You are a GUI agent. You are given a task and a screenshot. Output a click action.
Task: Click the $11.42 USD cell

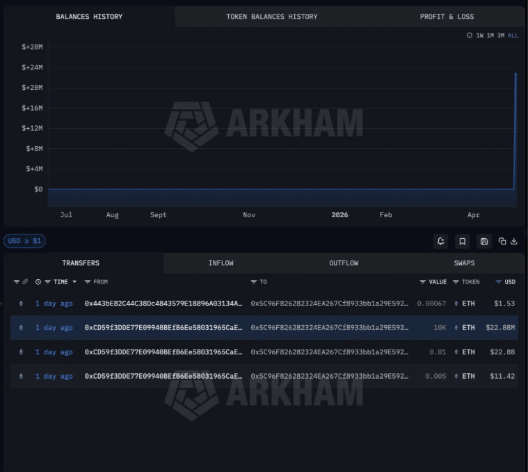point(502,377)
